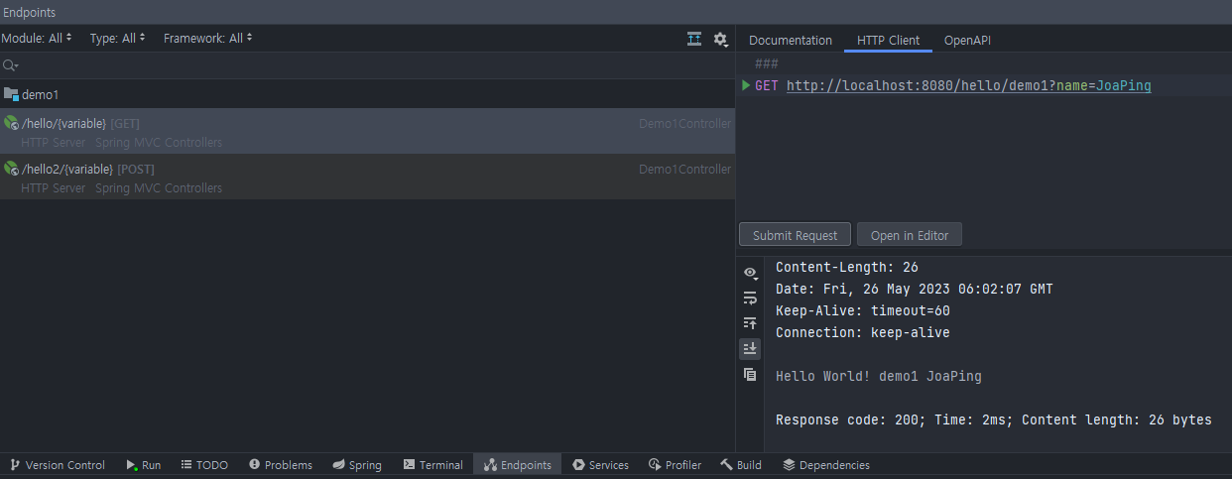Open the response view settings eye icon
Image resolution: width=1232 pixels, height=479 pixels.
[x=750, y=272]
